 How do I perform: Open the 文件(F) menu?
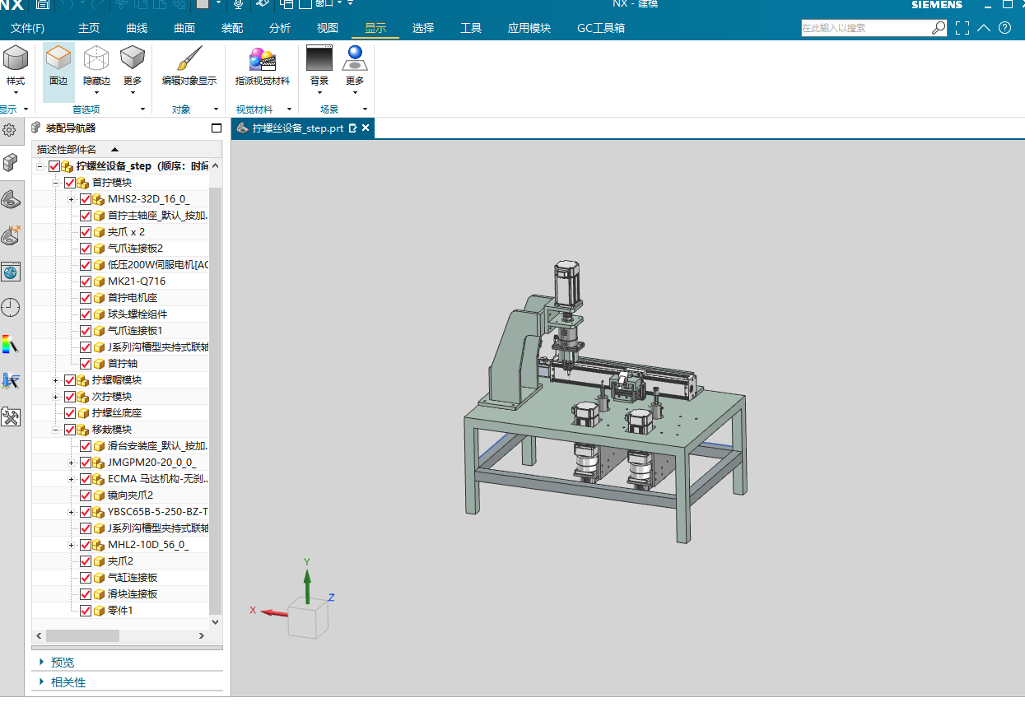point(28,28)
